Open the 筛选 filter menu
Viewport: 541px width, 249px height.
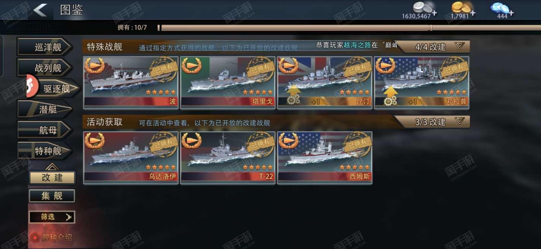(x=52, y=217)
